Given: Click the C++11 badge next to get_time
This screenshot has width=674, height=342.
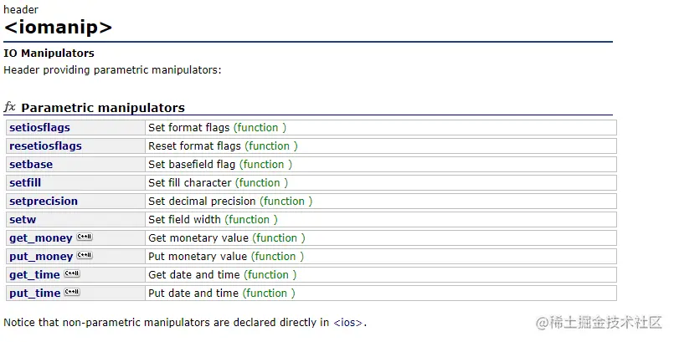Looking at the screenshot, I should pyautogui.click(x=72, y=273).
